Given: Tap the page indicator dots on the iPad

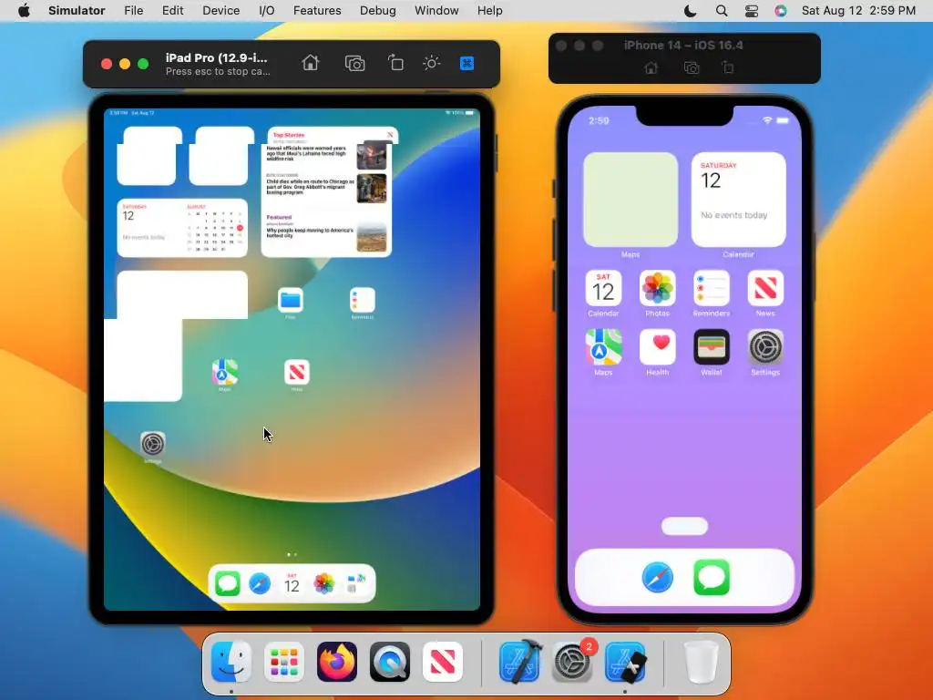Looking at the screenshot, I should click(x=292, y=554).
